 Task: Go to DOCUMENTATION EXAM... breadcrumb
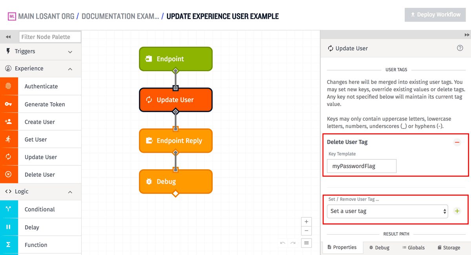[x=120, y=16]
